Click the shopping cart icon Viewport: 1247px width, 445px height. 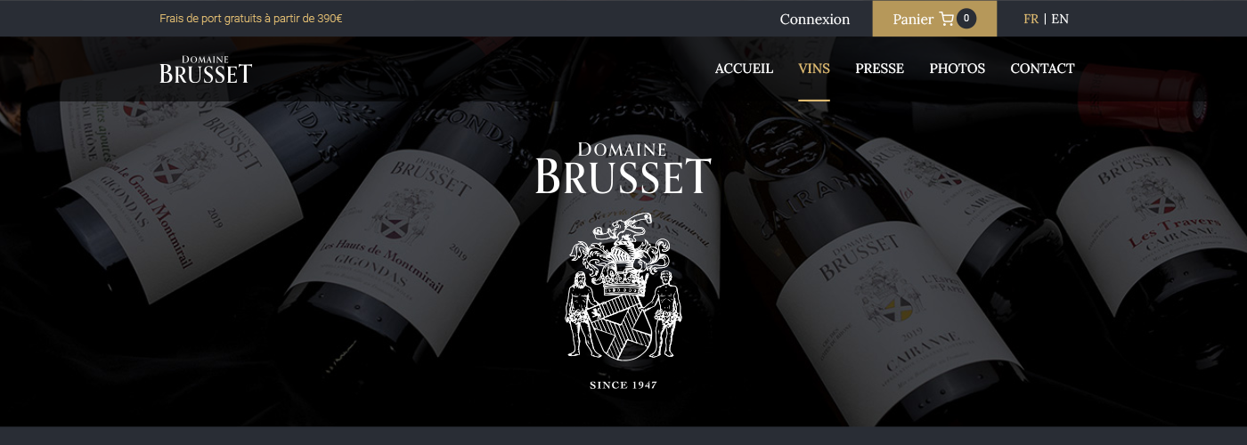click(946, 19)
